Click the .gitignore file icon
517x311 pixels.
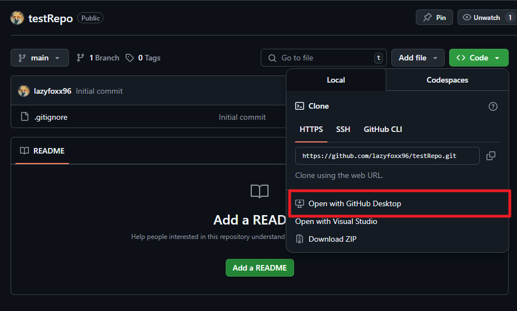(24, 117)
